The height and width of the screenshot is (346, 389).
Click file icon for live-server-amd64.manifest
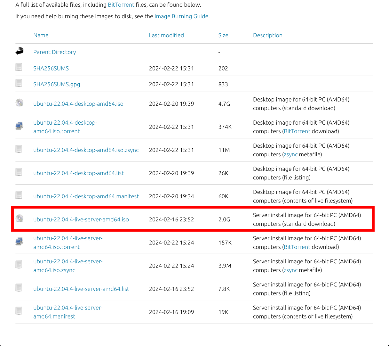[19, 310]
